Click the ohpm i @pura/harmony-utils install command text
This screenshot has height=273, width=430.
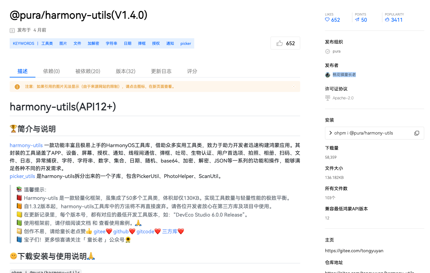click(x=364, y=133)
